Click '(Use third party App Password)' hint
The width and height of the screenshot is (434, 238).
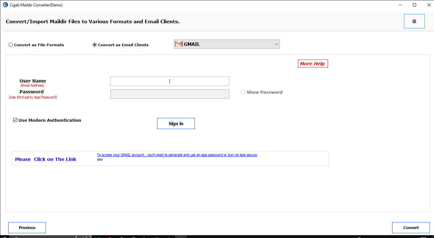point(33,97)
